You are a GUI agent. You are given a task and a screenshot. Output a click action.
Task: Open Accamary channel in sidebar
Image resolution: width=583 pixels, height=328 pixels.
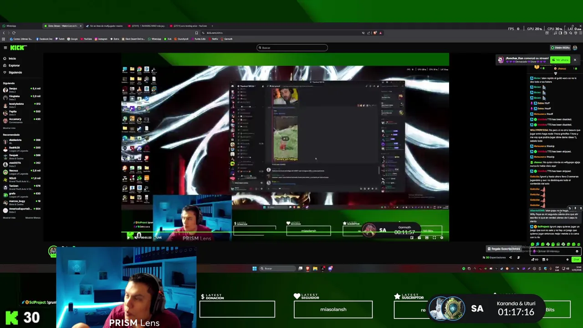(x=21, y=120)
